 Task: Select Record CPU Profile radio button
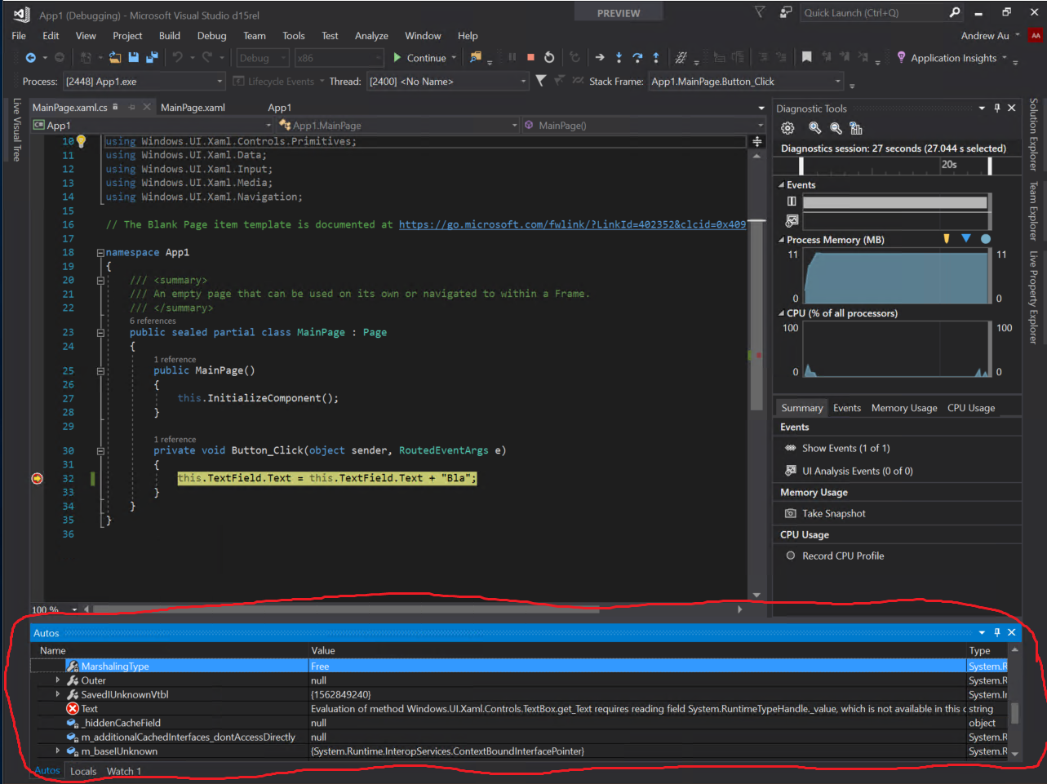[790, 556]
